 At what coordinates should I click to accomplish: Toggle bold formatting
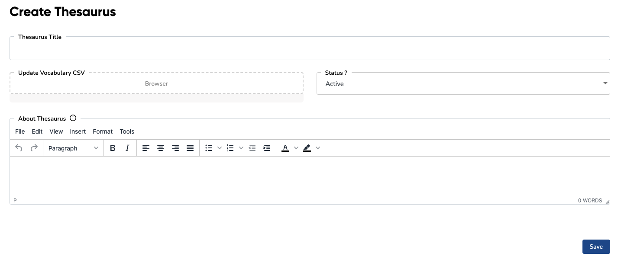tap(113, 148)
